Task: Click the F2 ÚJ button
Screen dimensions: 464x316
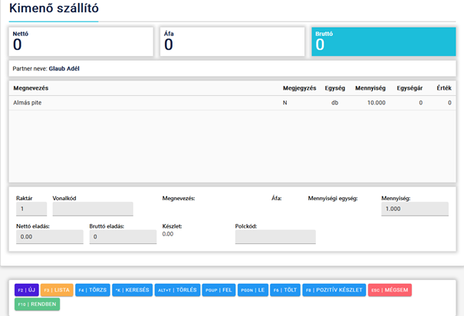Action: coord(26,290)
